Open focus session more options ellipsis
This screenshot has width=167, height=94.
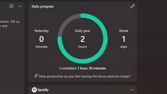coord(20,6)
